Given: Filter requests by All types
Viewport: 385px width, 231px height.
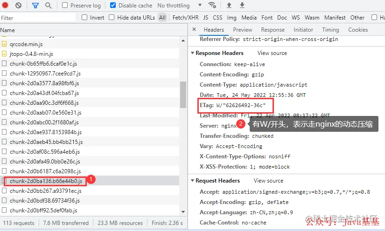Looking at the screenshot, I should point(162,18).
